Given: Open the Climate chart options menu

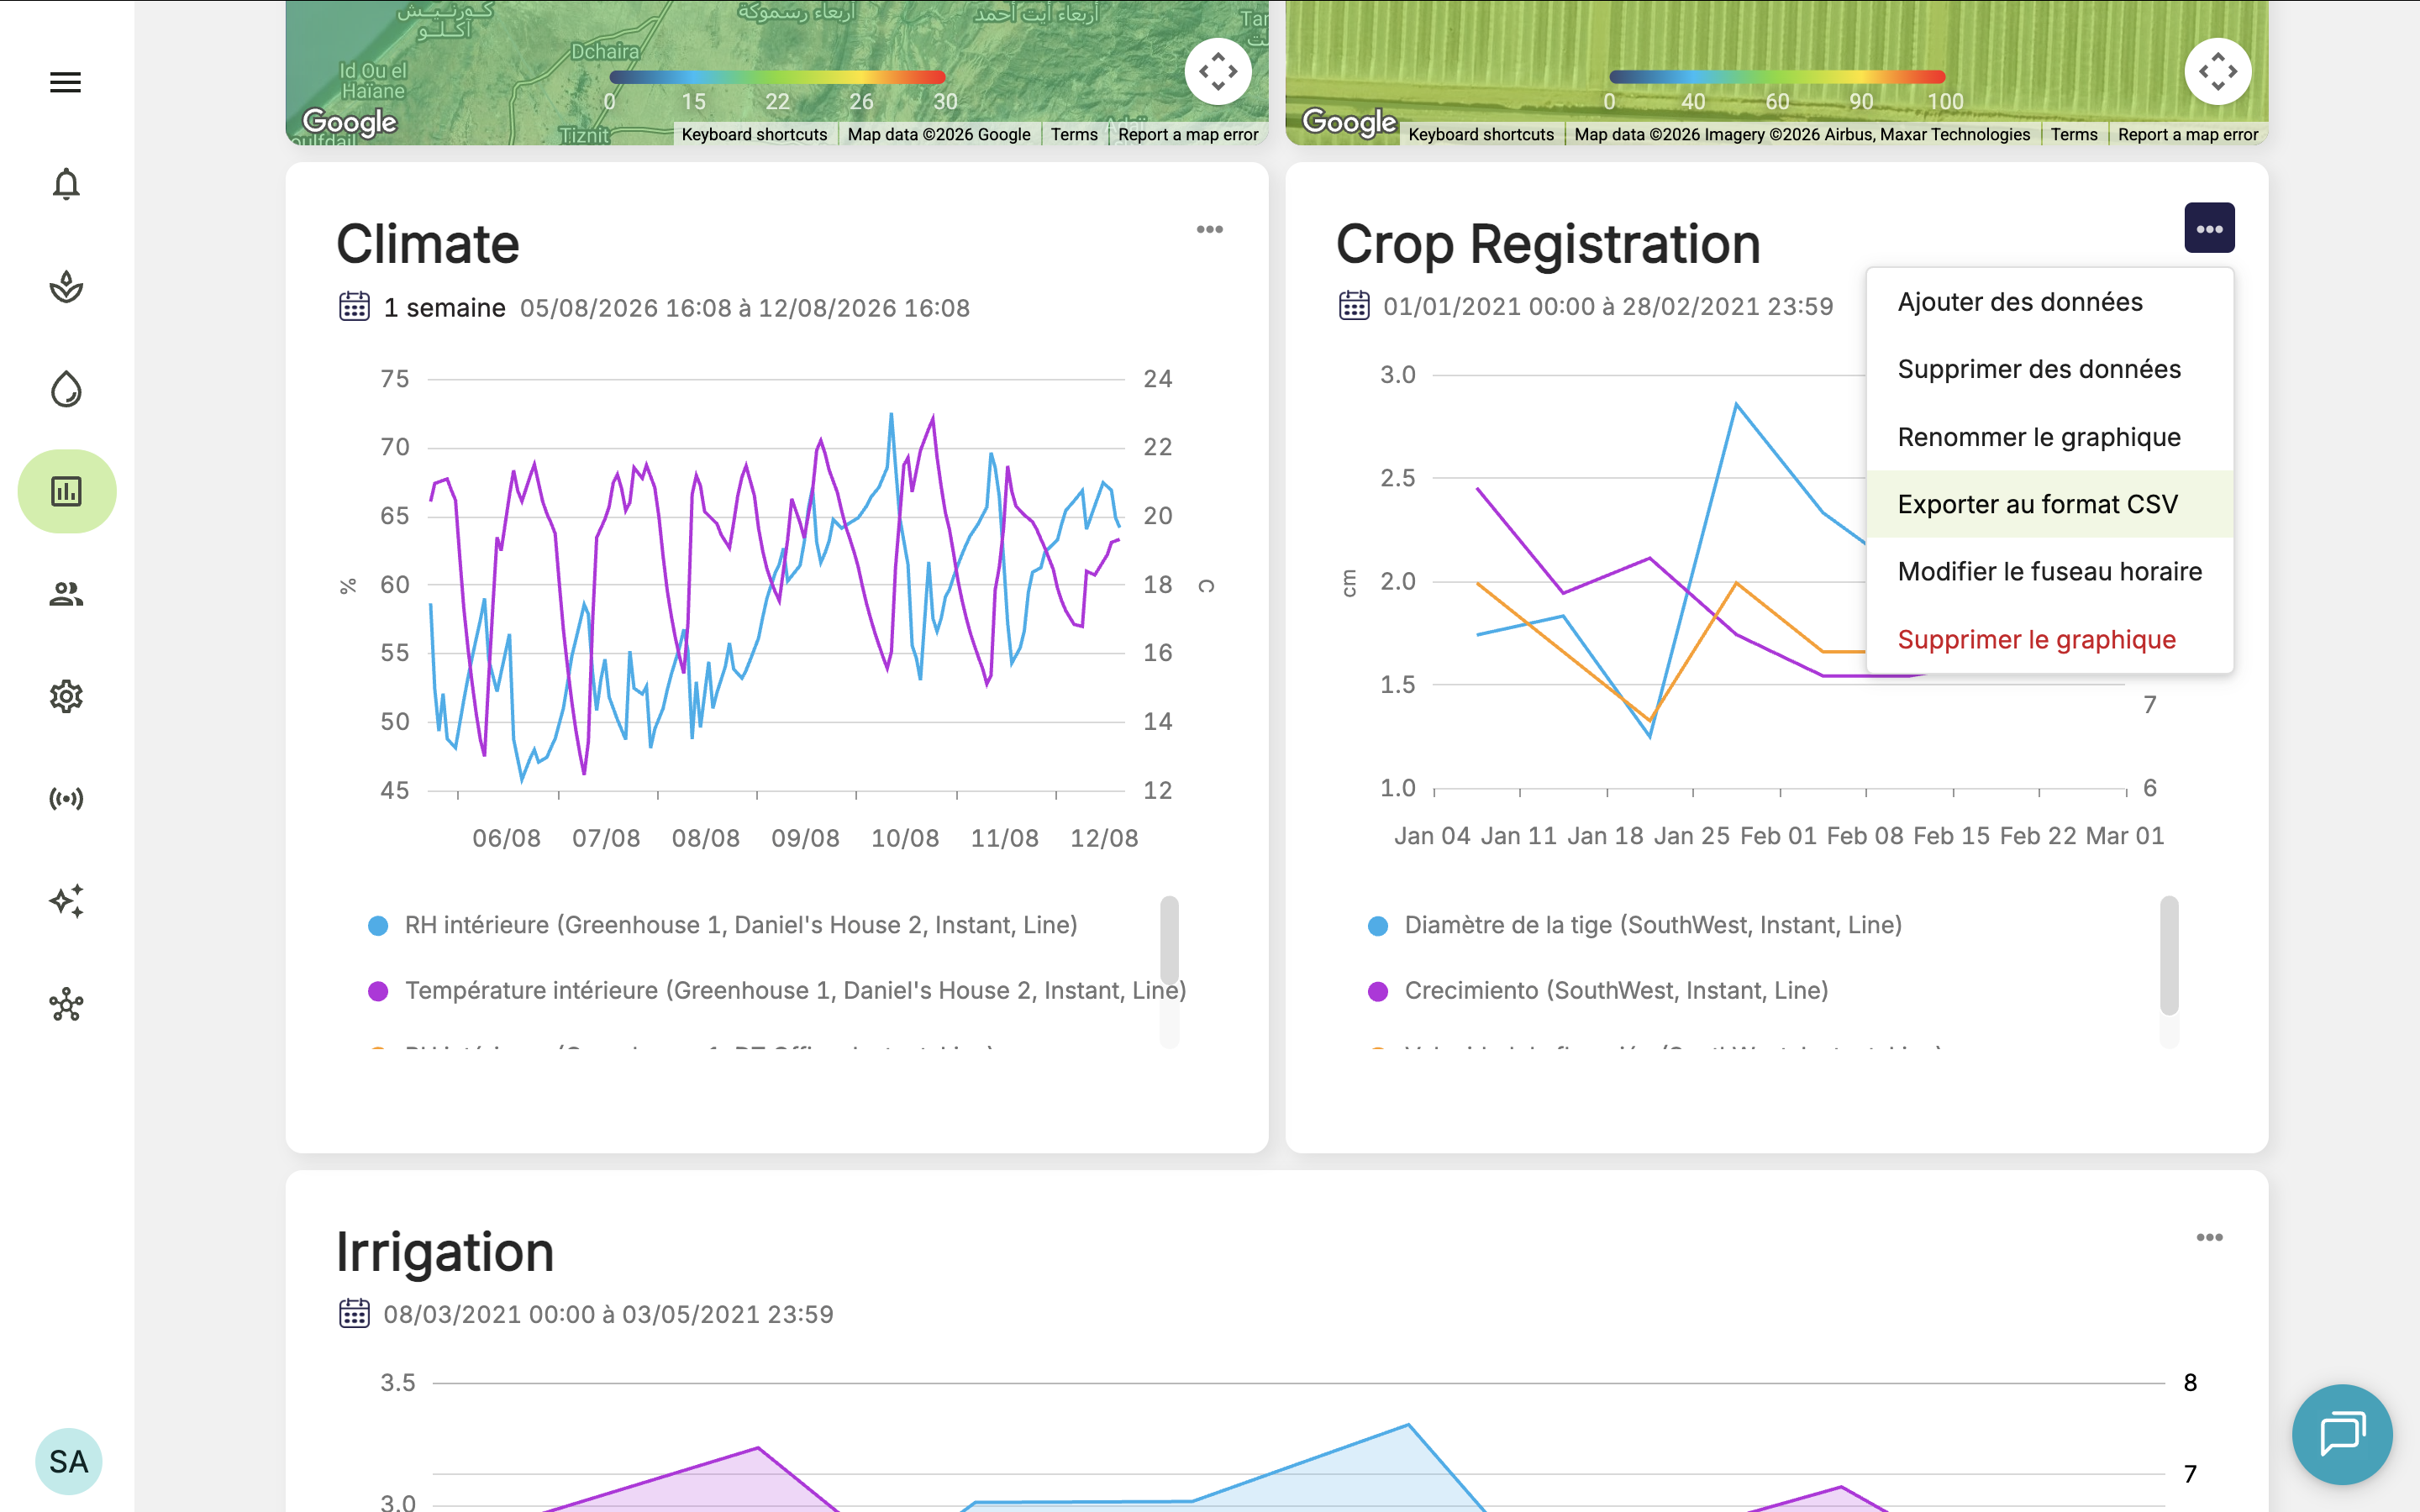Looking at the screenshot, I should (1210, 229).
